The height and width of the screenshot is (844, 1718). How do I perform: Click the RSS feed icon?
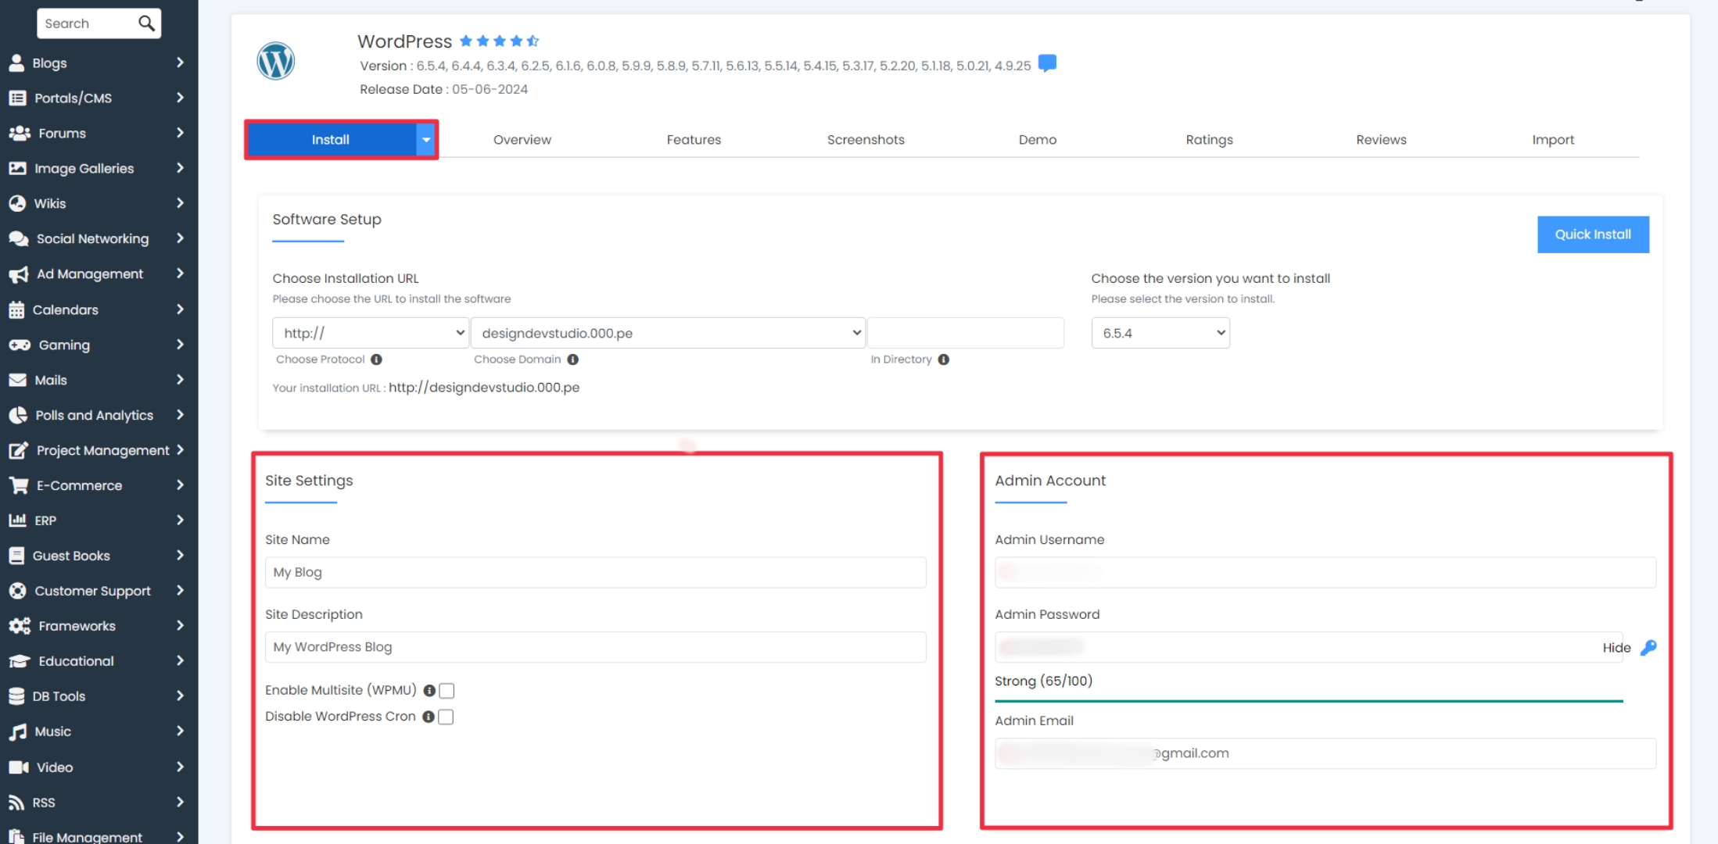(16, 803)
